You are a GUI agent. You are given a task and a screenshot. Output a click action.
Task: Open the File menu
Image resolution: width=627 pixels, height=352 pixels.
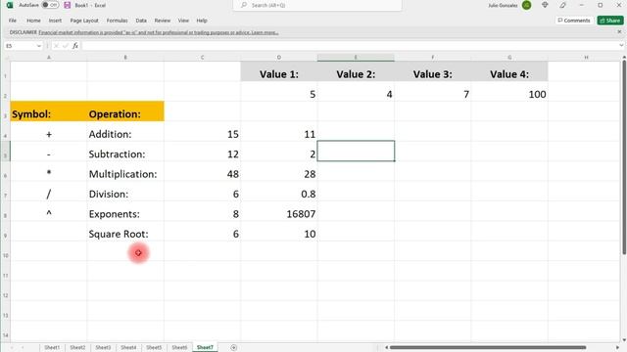[13, 21]
